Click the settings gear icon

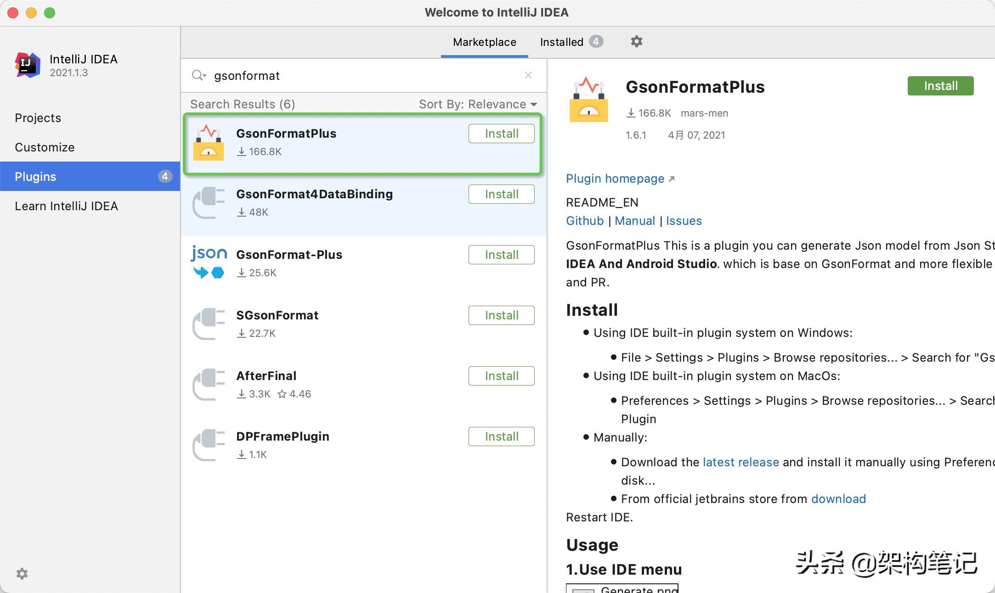(636, 41)
